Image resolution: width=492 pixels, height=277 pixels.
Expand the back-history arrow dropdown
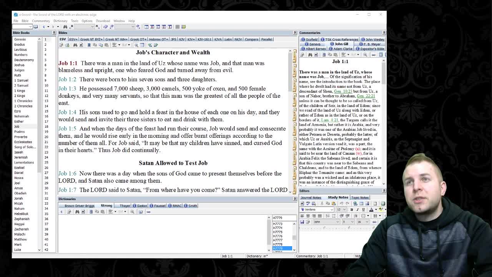click(x=48, y=27)
